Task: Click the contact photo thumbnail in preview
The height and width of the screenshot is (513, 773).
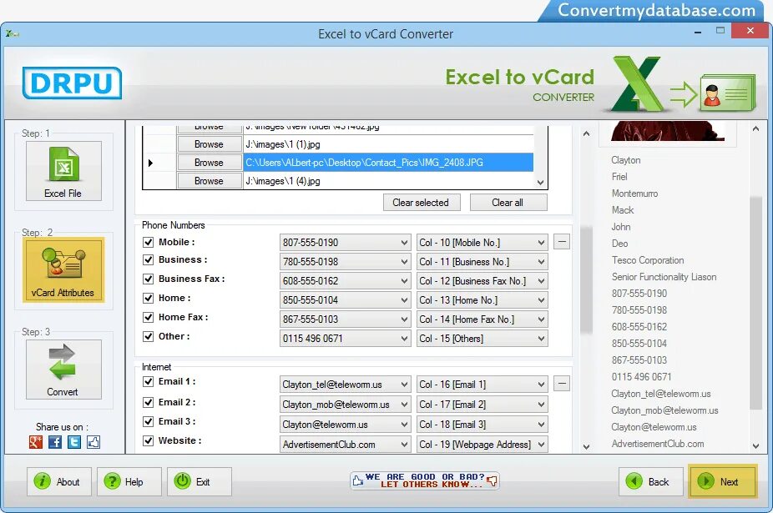Action: pos(668,132)
